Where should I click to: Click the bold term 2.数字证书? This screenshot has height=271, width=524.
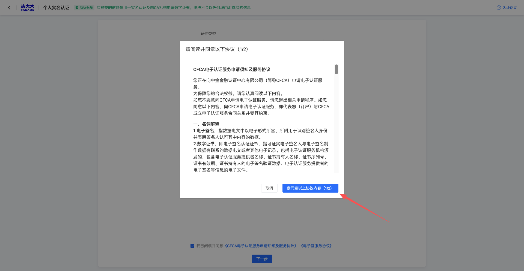click(x=204, y=144)
